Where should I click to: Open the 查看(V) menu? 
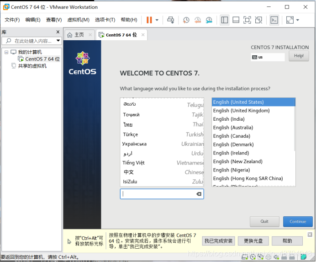coord(54,20)
